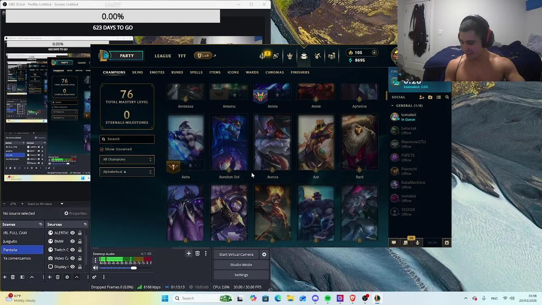The image size is (542, 305).
Task: Search friends with Social magnifier icon
Action: (x=447, y=97)
